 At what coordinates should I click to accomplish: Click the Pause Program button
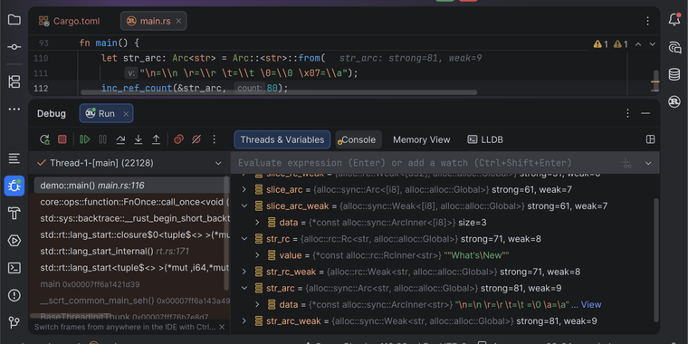(102, 139)
